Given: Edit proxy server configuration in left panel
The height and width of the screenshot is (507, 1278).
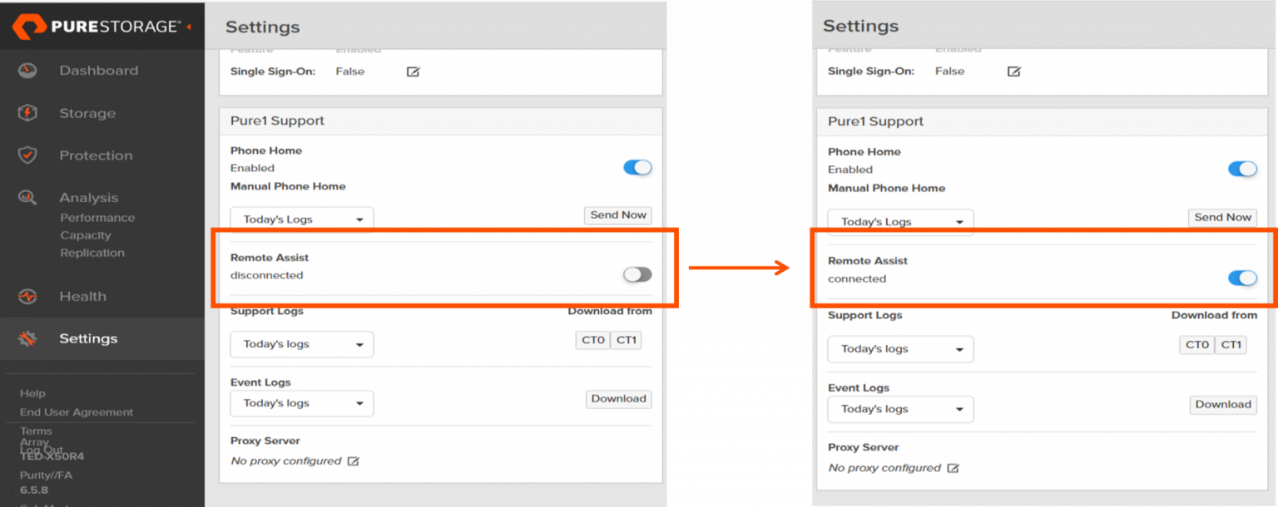Looking at the screenshot, I should (354, 461).
